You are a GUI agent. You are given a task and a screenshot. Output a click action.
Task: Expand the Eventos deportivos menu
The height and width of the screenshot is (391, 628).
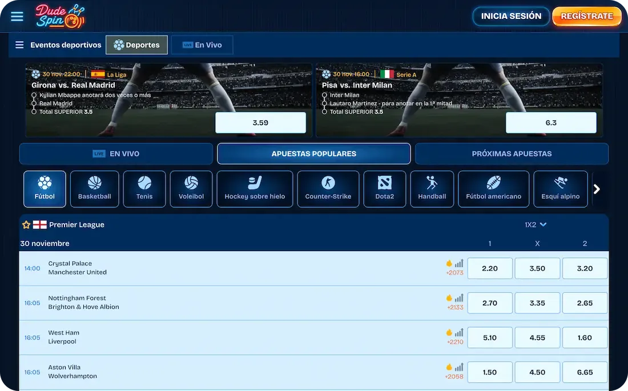pos(58,45)
